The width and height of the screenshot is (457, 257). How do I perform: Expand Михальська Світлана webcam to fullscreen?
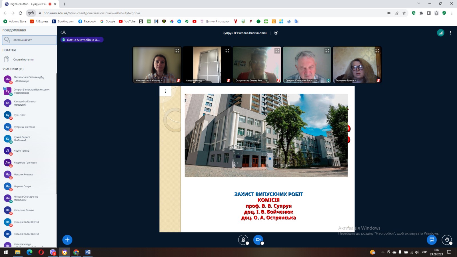[x=177, y=51]
